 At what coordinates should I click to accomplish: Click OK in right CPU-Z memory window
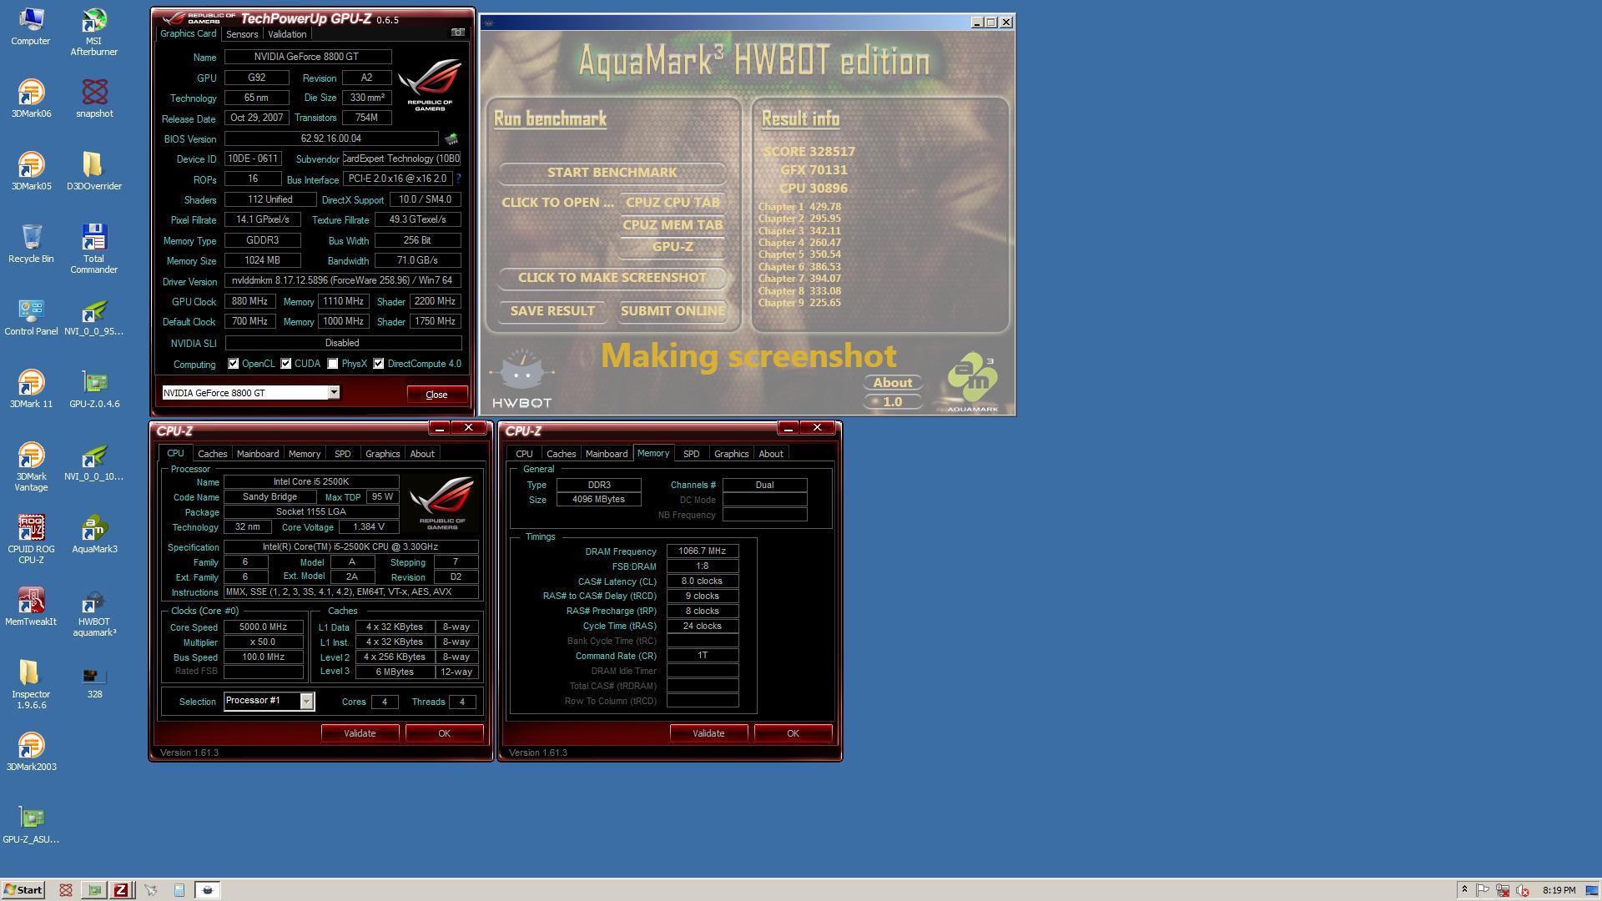click(x=793, y=733)
